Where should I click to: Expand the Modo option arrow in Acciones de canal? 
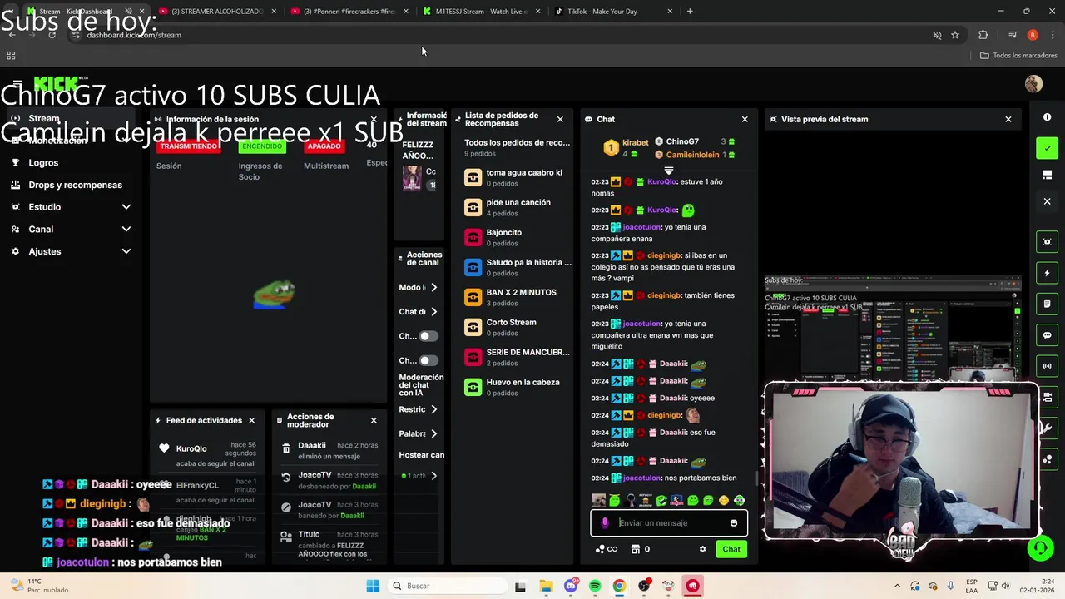[x=433, y=287]
